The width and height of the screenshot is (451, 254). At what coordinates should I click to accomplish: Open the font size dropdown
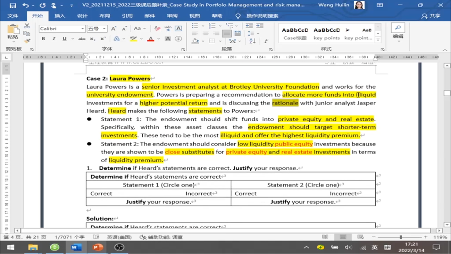tap(104, 29)
